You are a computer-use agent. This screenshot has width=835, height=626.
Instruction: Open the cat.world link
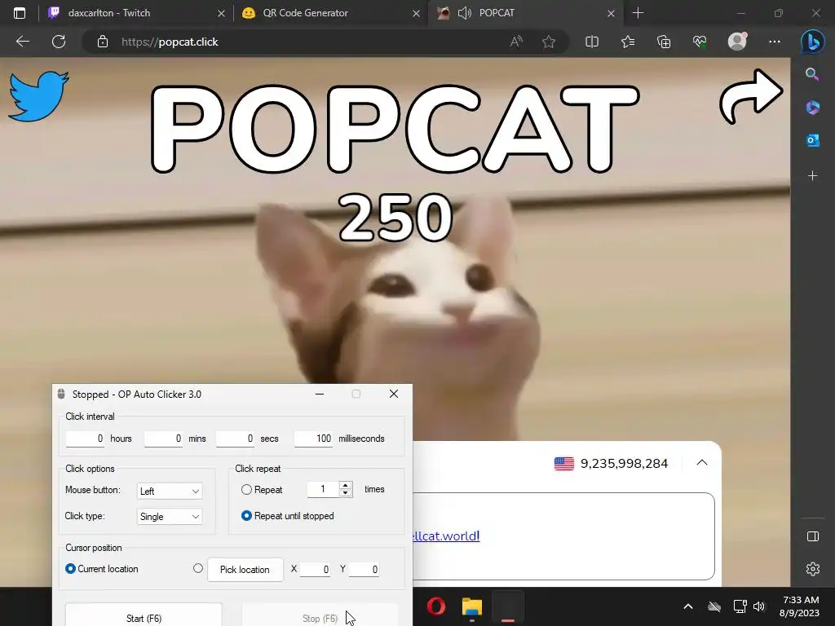[446, 536]
